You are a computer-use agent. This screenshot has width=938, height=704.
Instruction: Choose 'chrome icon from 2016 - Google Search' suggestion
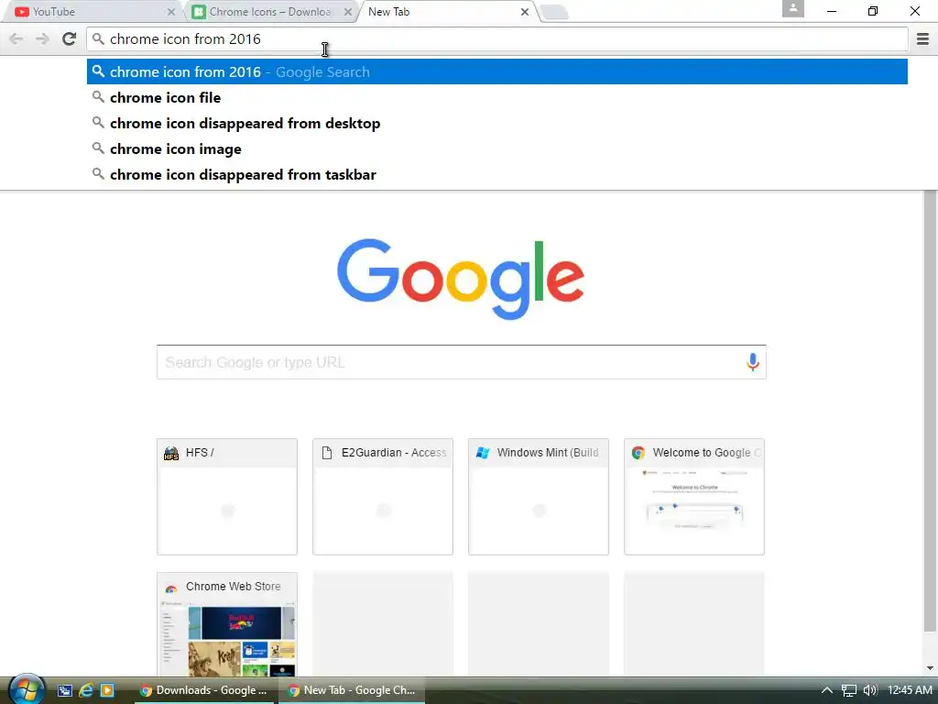[x=497, y=71]
